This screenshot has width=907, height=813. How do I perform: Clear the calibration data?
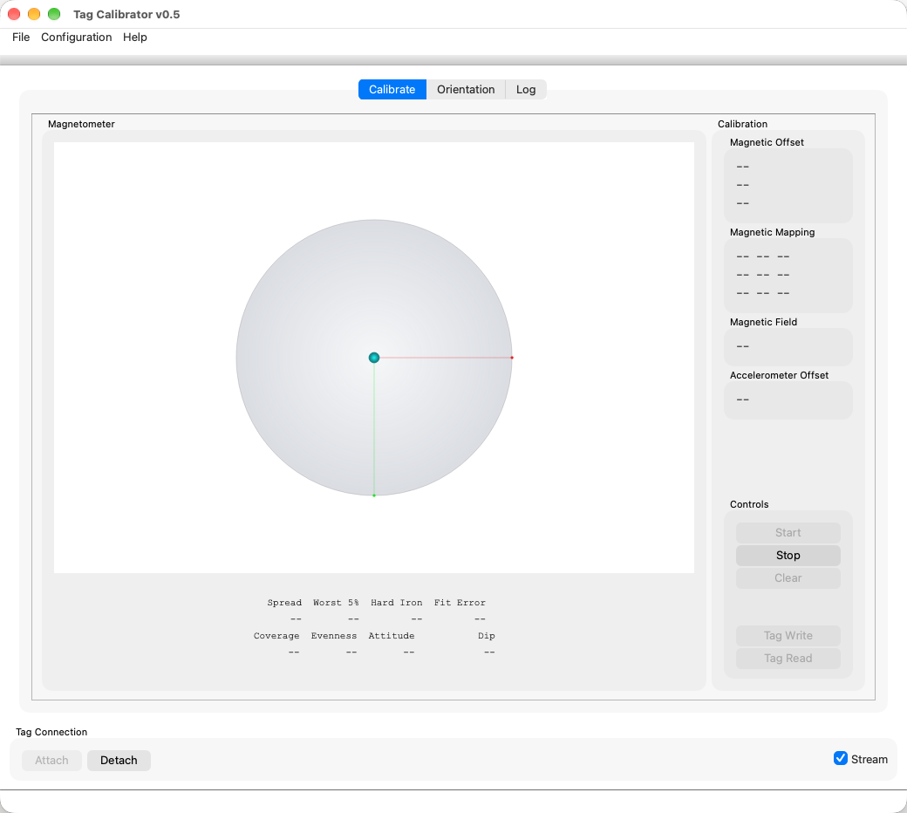point(788,578)
